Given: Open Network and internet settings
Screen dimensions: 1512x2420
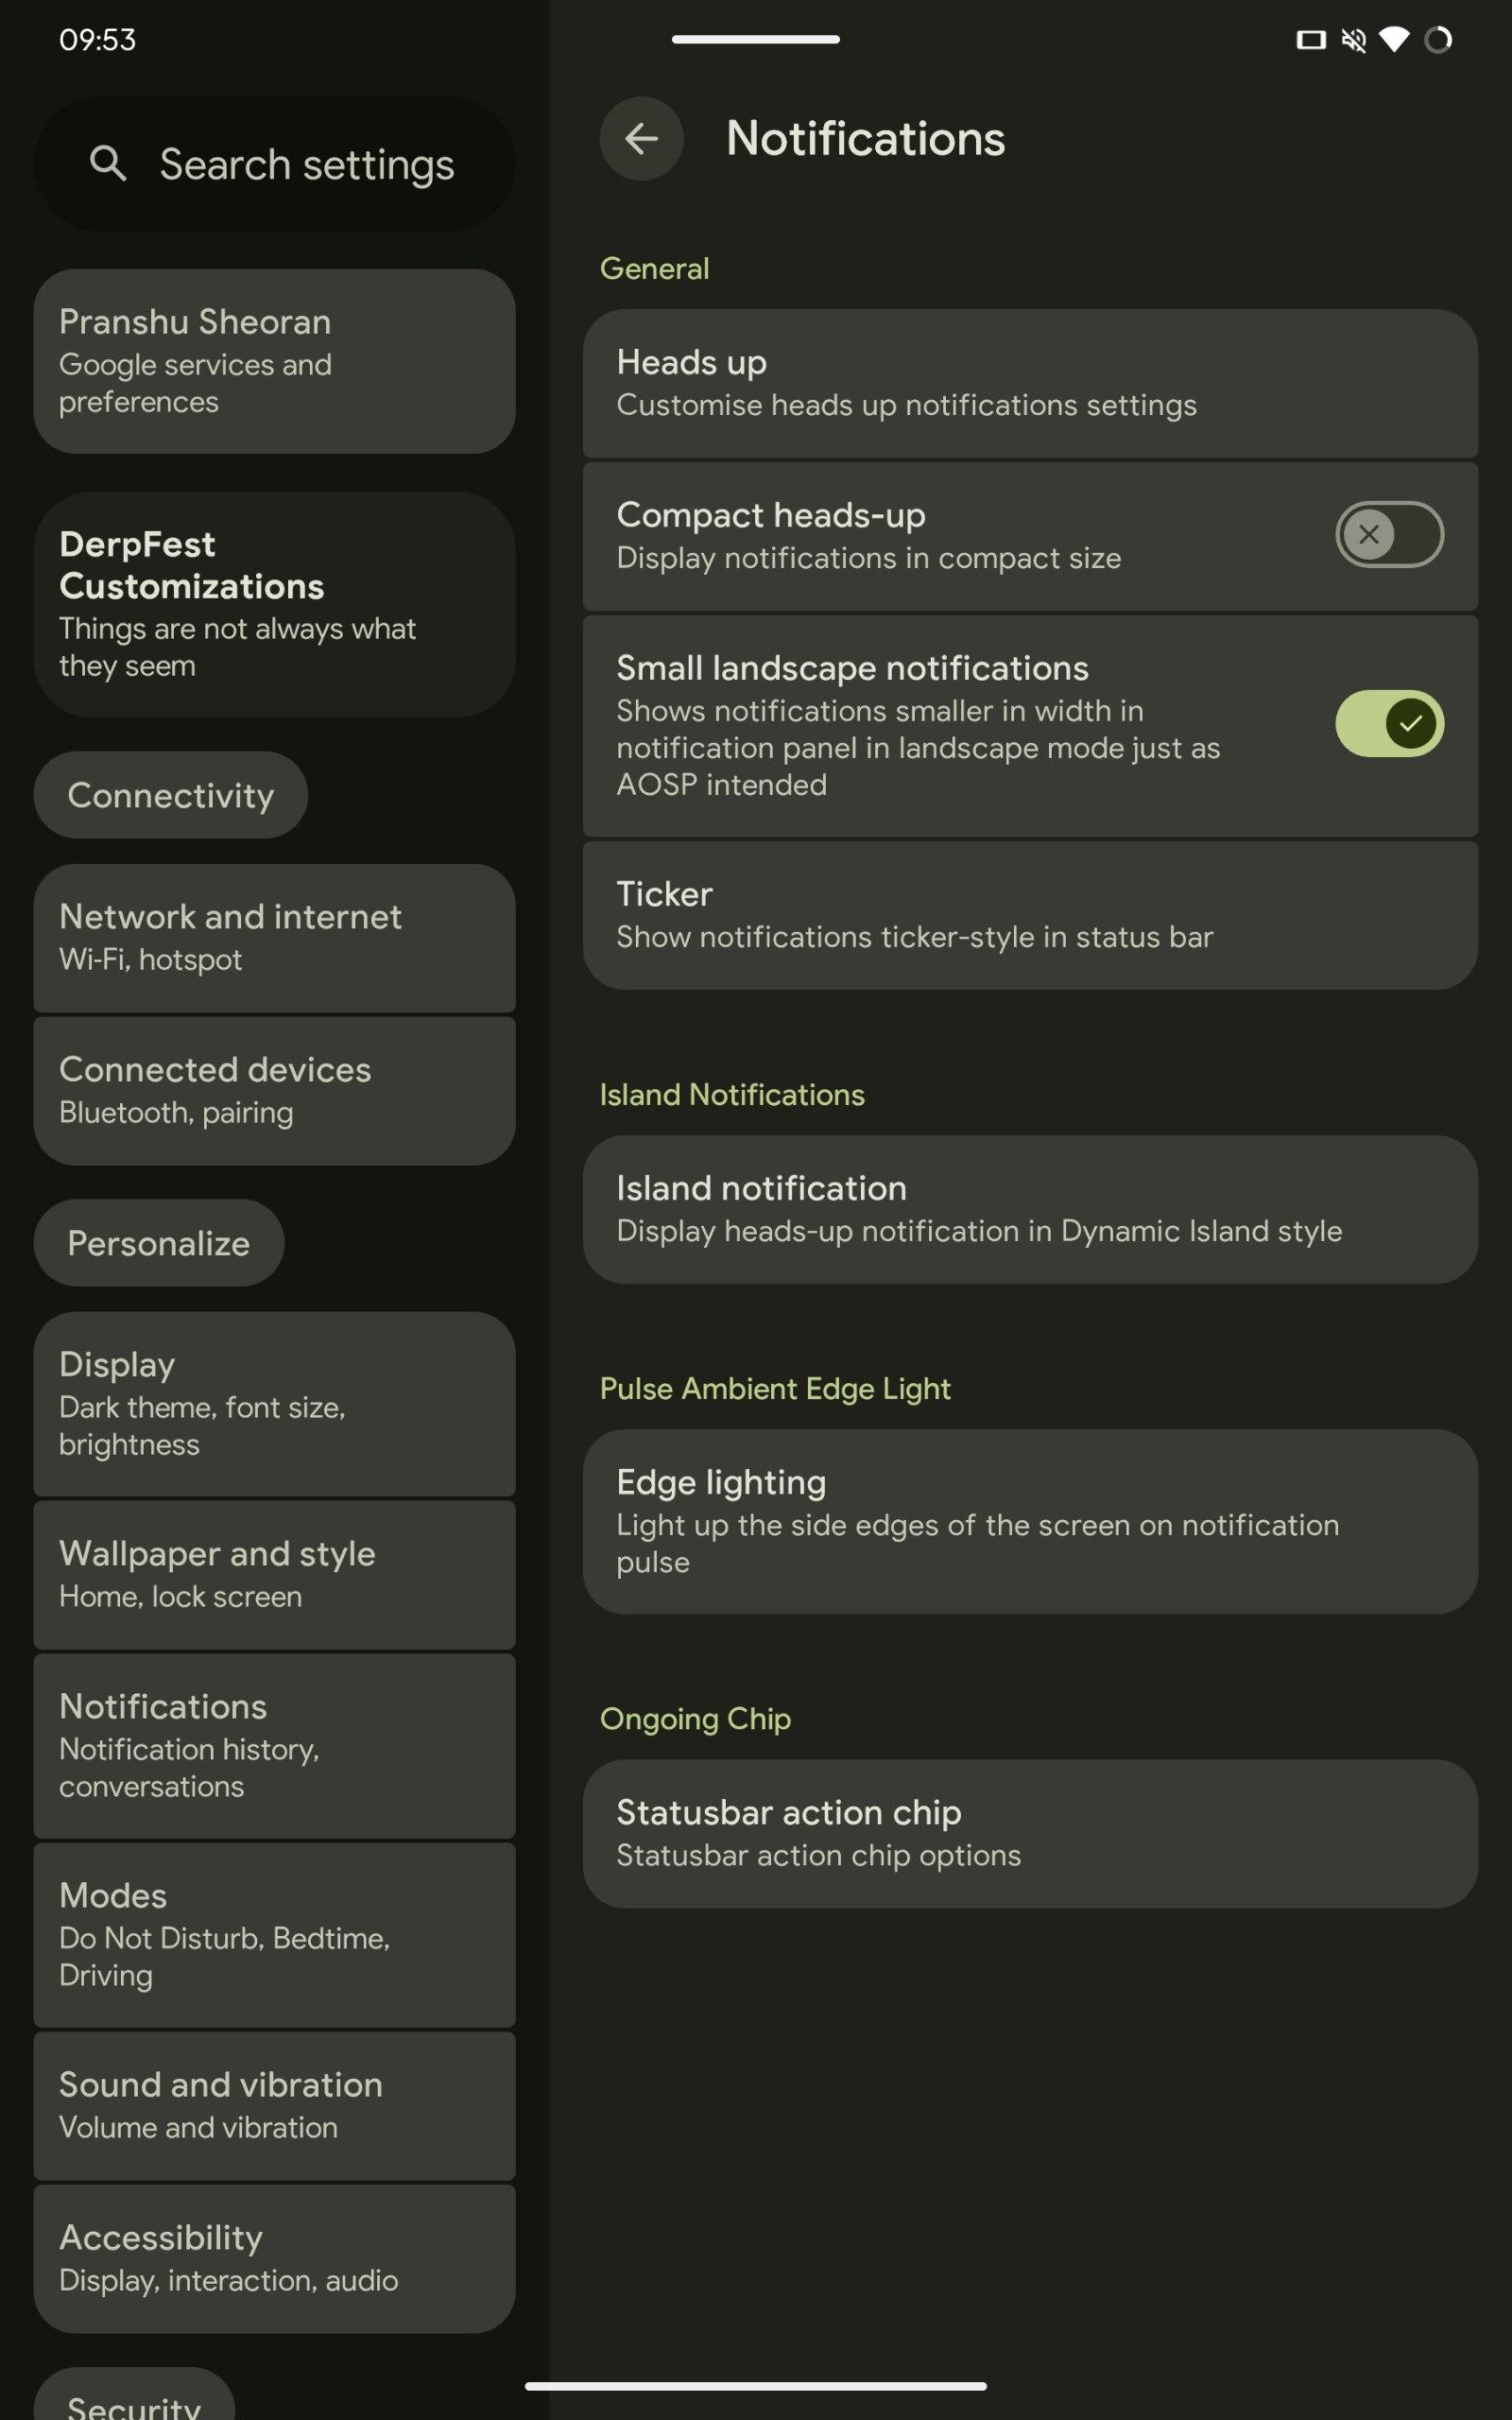Looking at the screenshot, I should point(274,937).
